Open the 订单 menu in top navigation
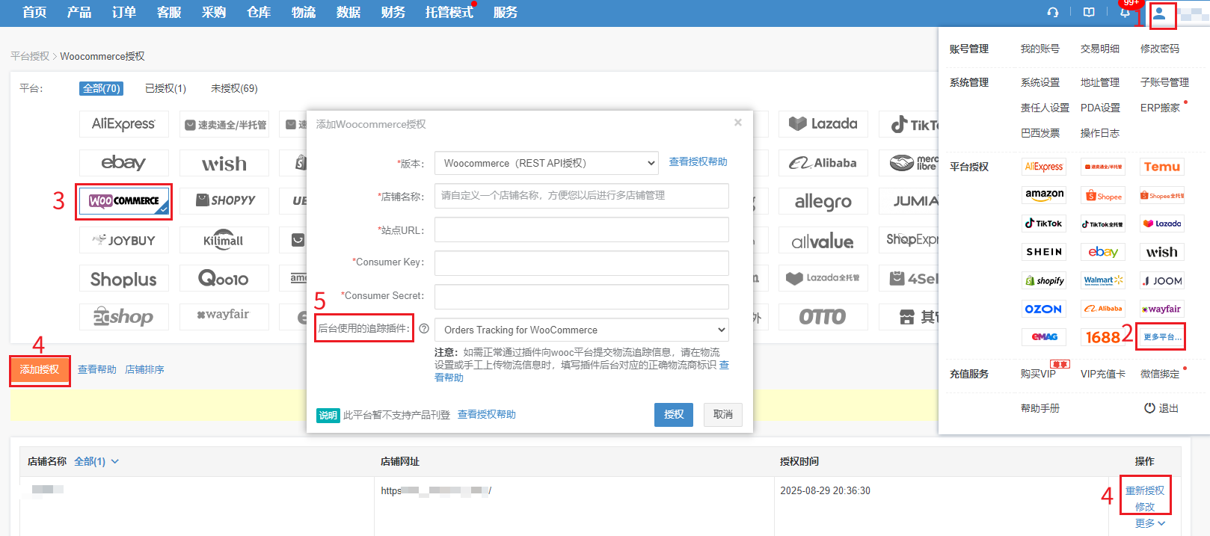The image size is (1210, 536). click(x=124, y=13)
